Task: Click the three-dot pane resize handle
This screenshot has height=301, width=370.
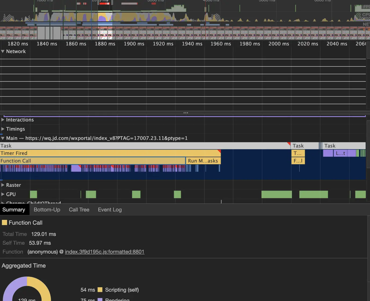Action: (x=186, y=113)
